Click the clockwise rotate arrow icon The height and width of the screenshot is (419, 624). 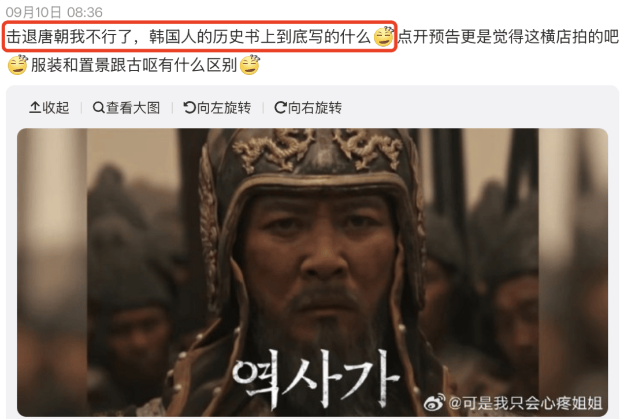pyautogui.click(x=281, y=108)
